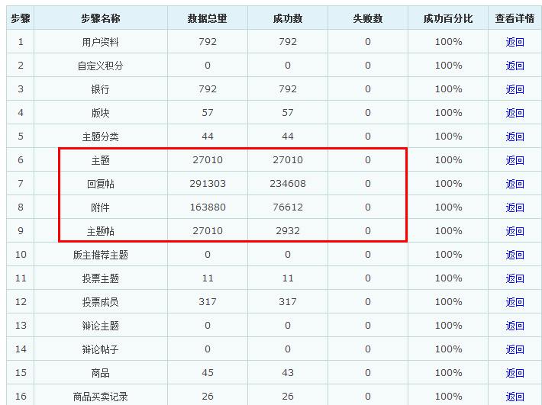Screen dimensions: 542x405
Task: Select the 数据总量 column header
Action: (208, 18)
